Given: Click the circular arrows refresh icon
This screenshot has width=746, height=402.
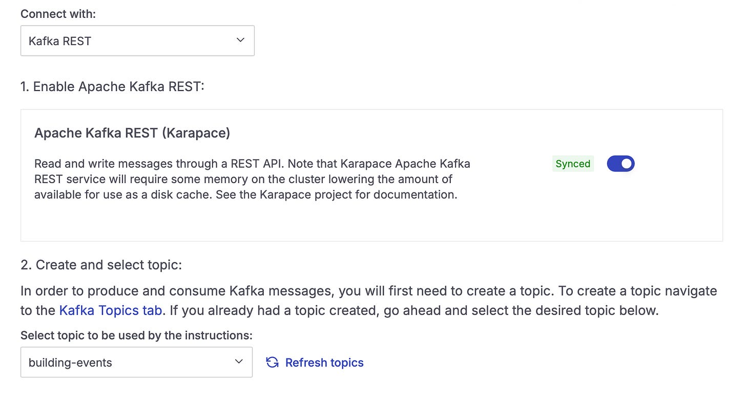Looking at the screenshot, I should tap(273, 363).
